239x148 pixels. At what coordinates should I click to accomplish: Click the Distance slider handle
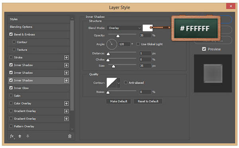coord(108,54)
